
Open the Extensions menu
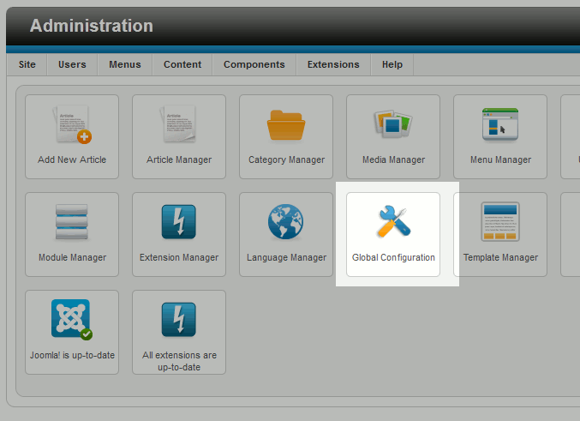pos(333,64)
